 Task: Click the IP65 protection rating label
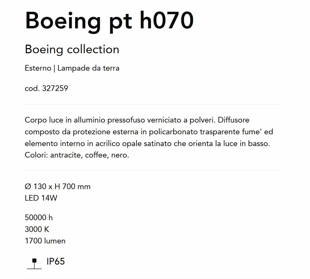coord(56,261)
